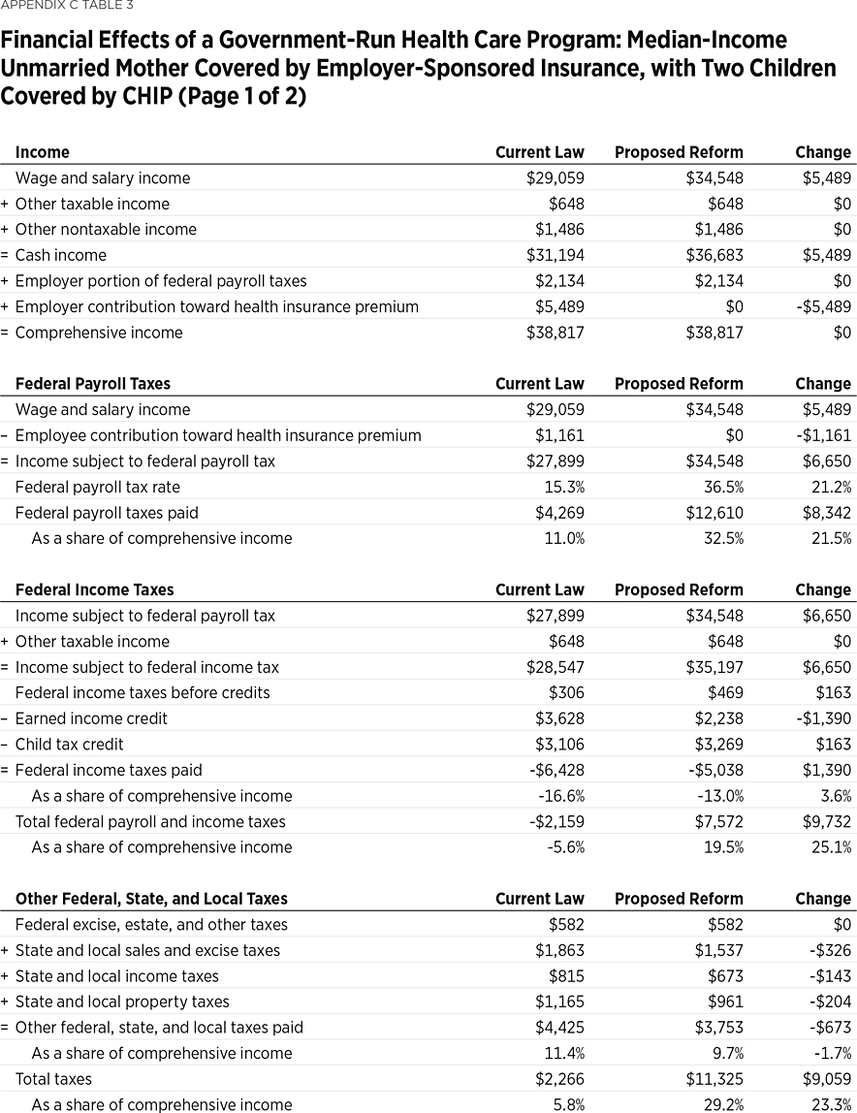Click the 'Income' section header
Image resolution: width=857 pixels, height=1113 pixels.
[x=43, y=152]
